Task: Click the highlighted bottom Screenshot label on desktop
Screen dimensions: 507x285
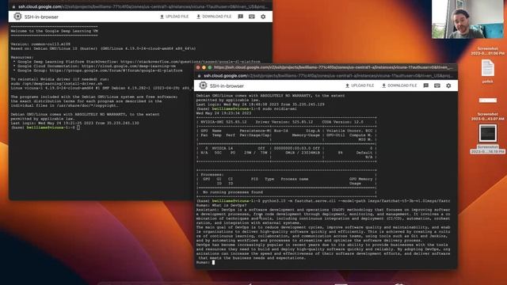Action: pyautogui.click(x=488, y=150)
